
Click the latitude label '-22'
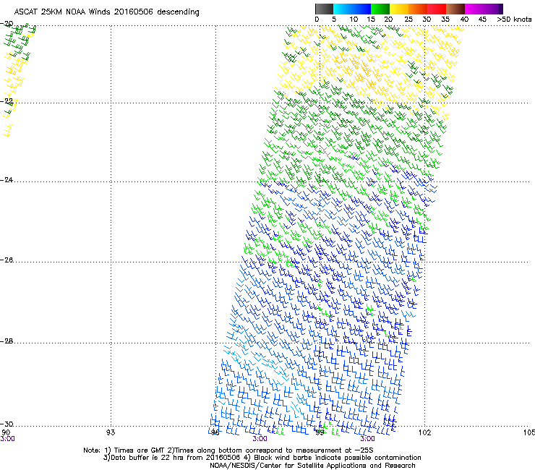coord(7,101)
